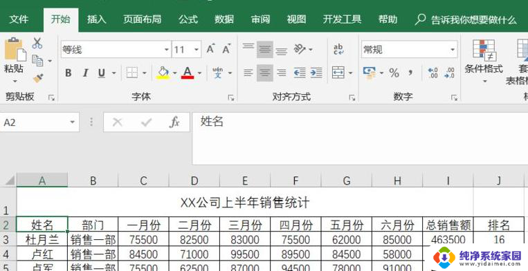The image size is (528, 271).
Task: Click the Copy icon
Action: (x=37, y=61)
